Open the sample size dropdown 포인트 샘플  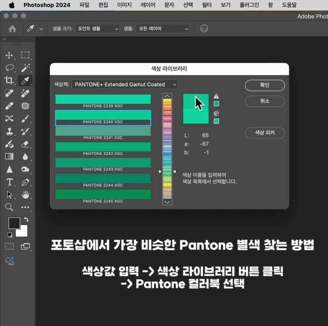click(97, 29)
